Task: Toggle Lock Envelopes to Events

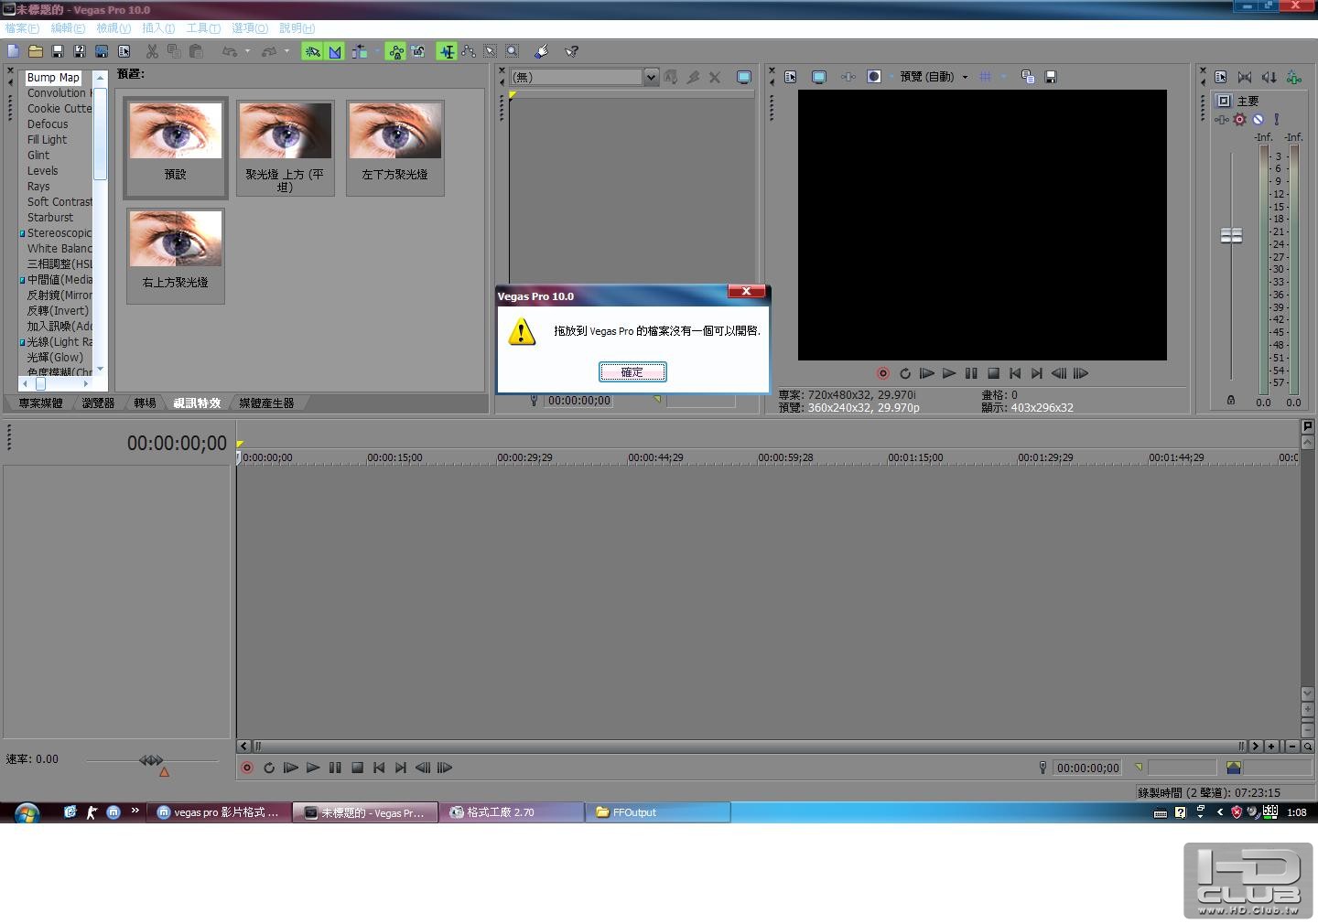Action: [x=395, y=51]
